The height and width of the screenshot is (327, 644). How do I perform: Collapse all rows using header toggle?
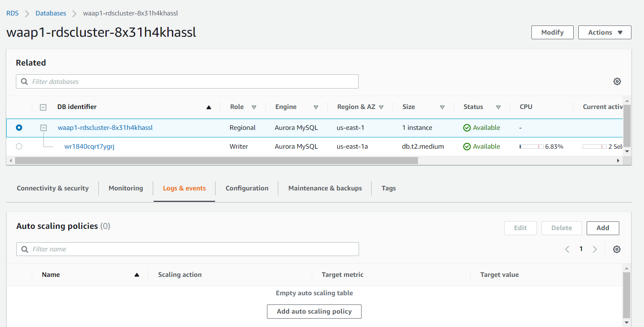tap(43, 107)
